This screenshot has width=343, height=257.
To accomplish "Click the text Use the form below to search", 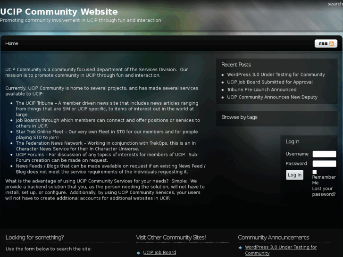I will [x=48, y=249].
